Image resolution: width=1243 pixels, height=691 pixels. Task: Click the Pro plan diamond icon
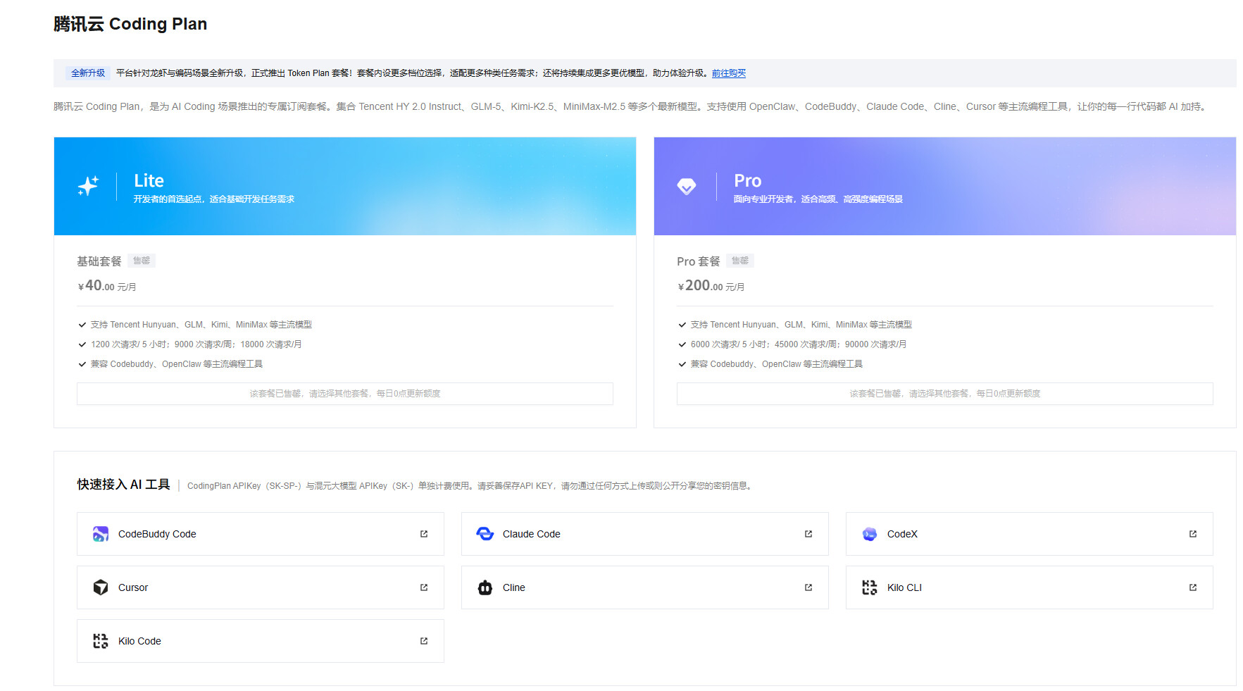(687, 186)
